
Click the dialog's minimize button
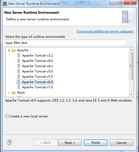(x=113, y=2)
